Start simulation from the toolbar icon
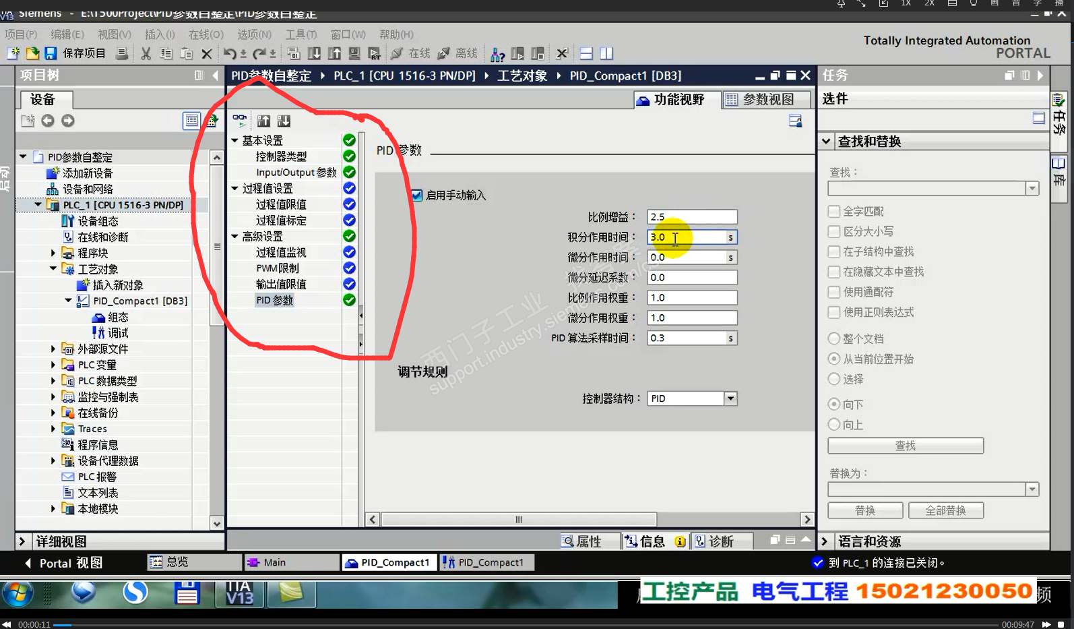The height and width of the screenshot is (629, 1074). pyautogui.click(x=354, y=53)
